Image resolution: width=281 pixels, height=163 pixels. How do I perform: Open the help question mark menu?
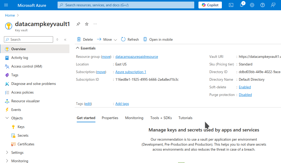[x=263, y=5]
